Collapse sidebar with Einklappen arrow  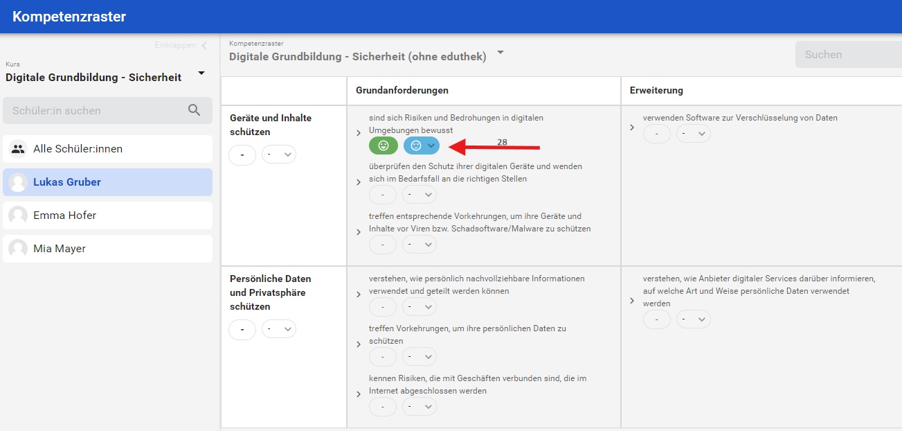204,46
